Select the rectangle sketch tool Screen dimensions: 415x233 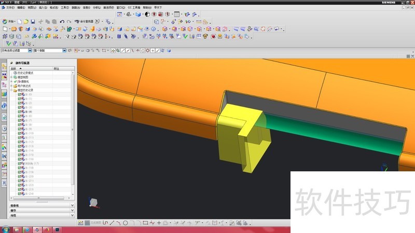coord(146,223)
